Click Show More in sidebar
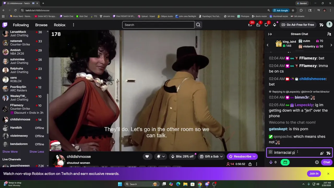Screen dimensions: 334x188 click(x=10, y=151)
